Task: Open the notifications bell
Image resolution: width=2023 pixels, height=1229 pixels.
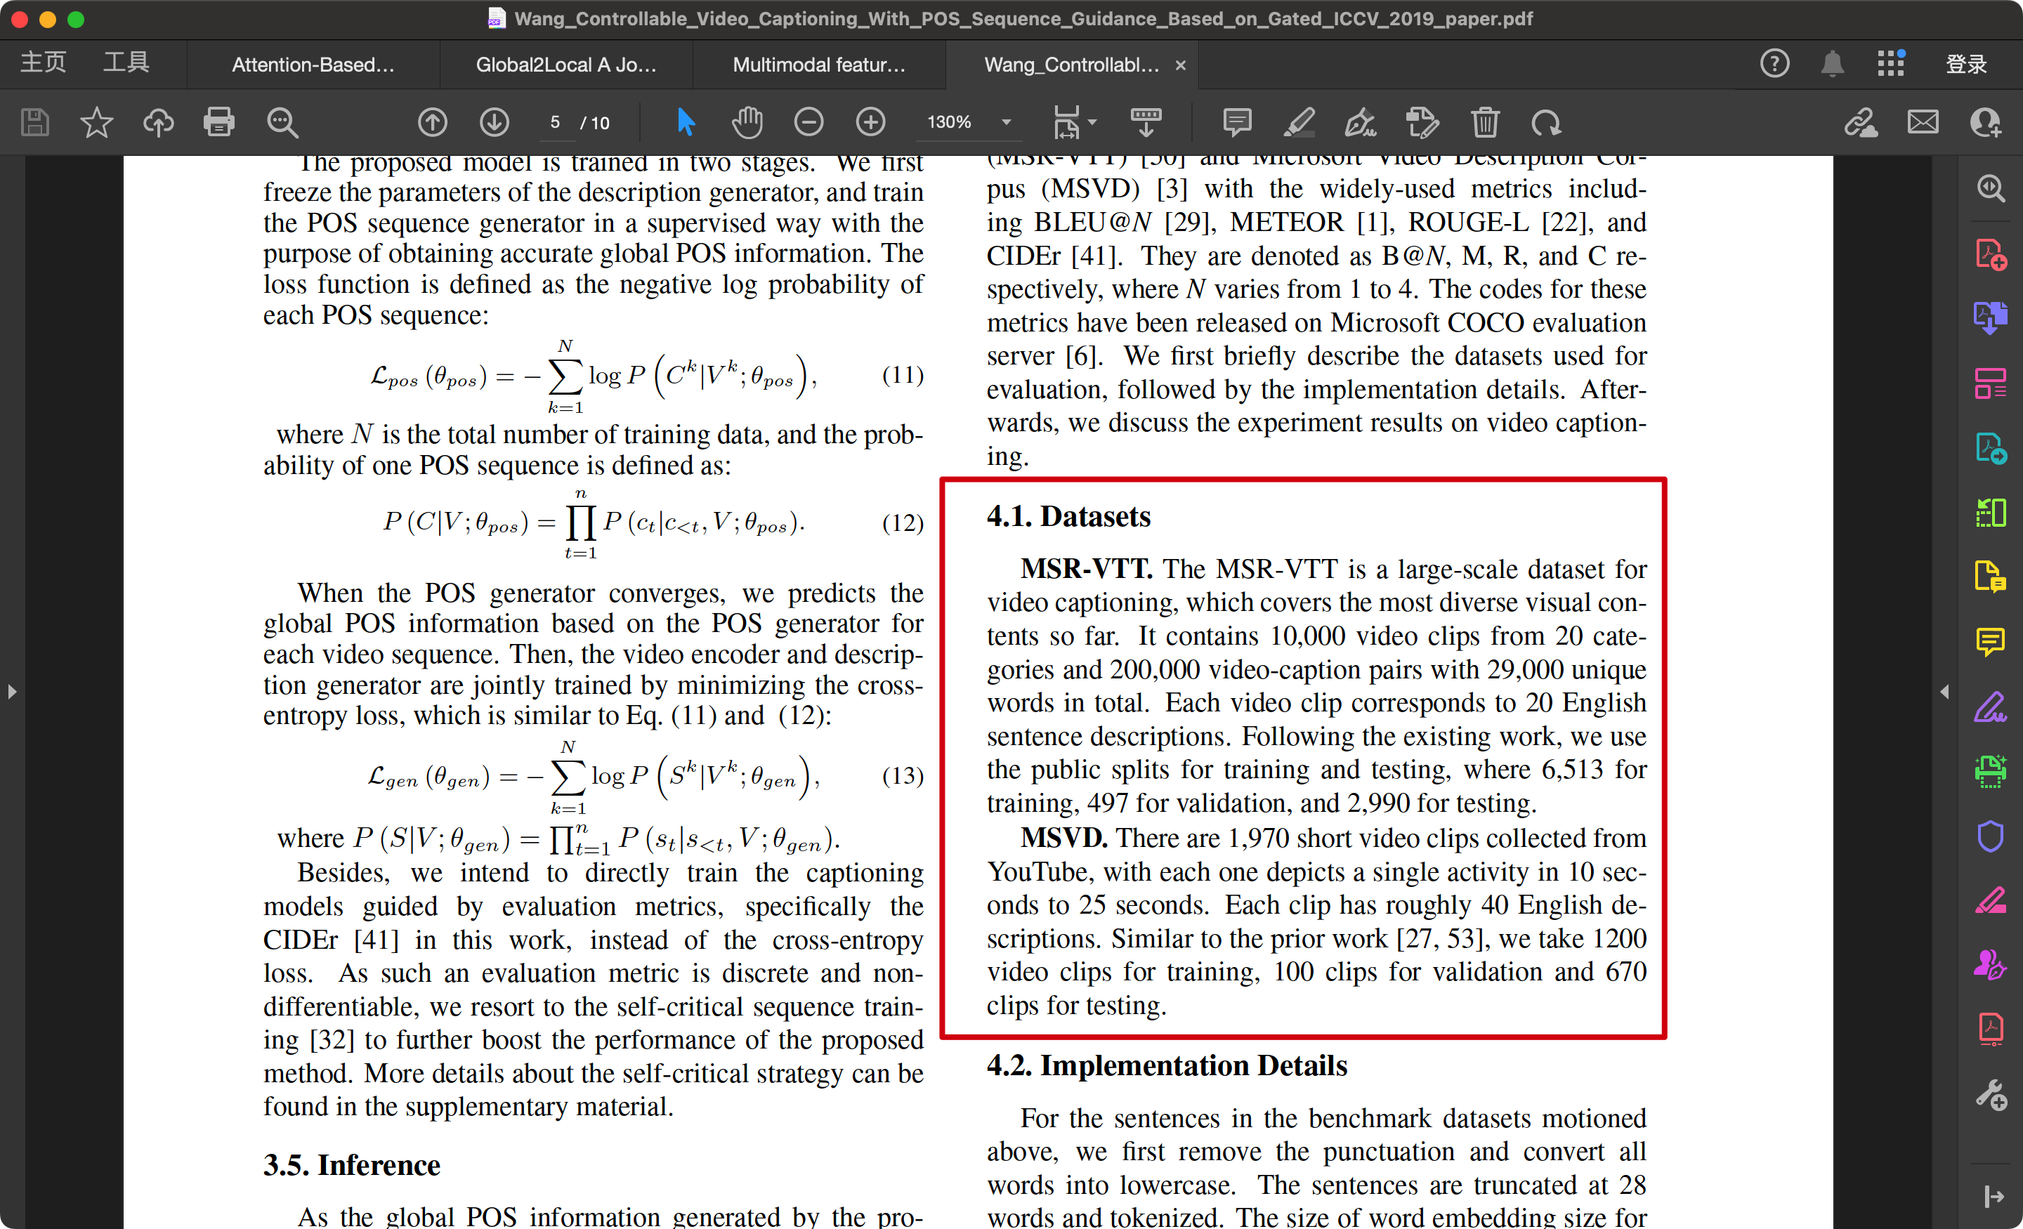Action: (1832, 63)
